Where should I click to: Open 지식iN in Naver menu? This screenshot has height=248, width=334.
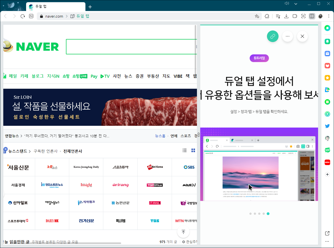(53, 76)
